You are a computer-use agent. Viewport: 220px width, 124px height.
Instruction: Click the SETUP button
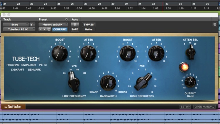[x=185, y=107]
